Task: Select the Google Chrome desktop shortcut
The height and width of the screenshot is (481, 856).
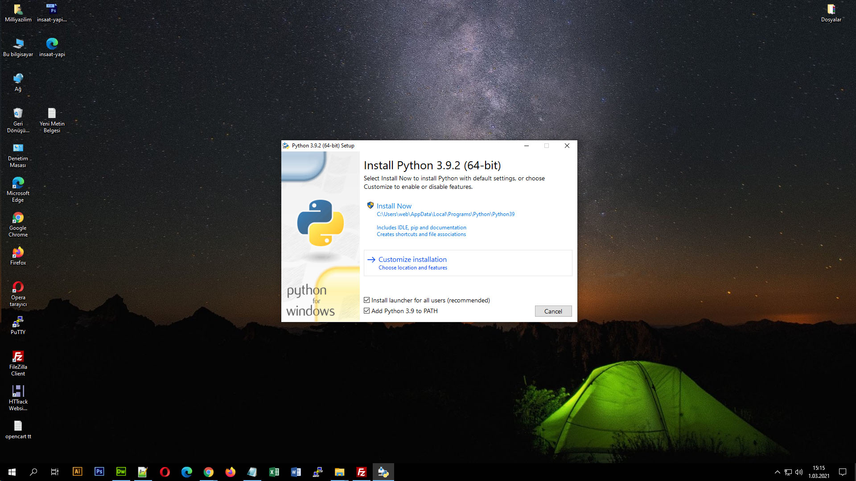Action: pyautogui.click(x=18, y=224)
